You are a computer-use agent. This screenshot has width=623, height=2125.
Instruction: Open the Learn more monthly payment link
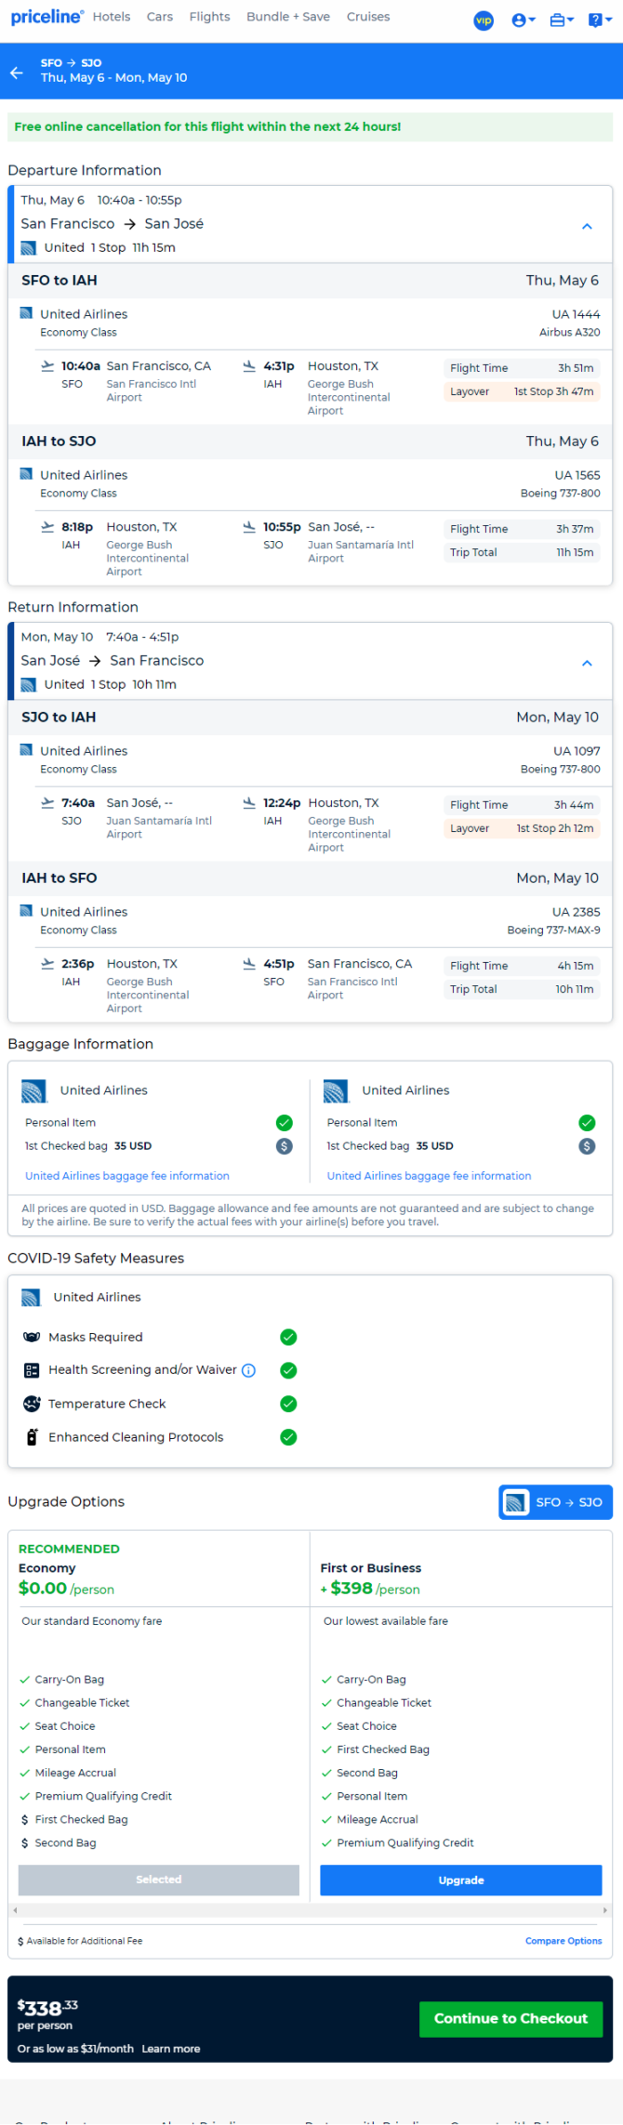pyautogui.click(x=171, y=2049)
